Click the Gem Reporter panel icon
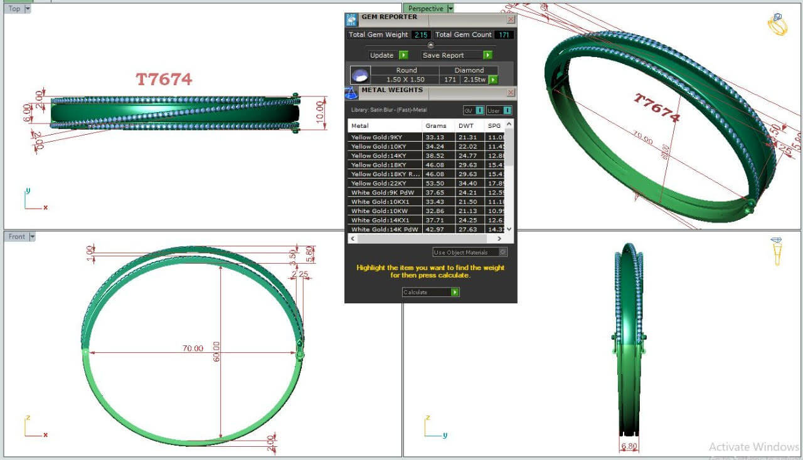 (x=352, y=19)
